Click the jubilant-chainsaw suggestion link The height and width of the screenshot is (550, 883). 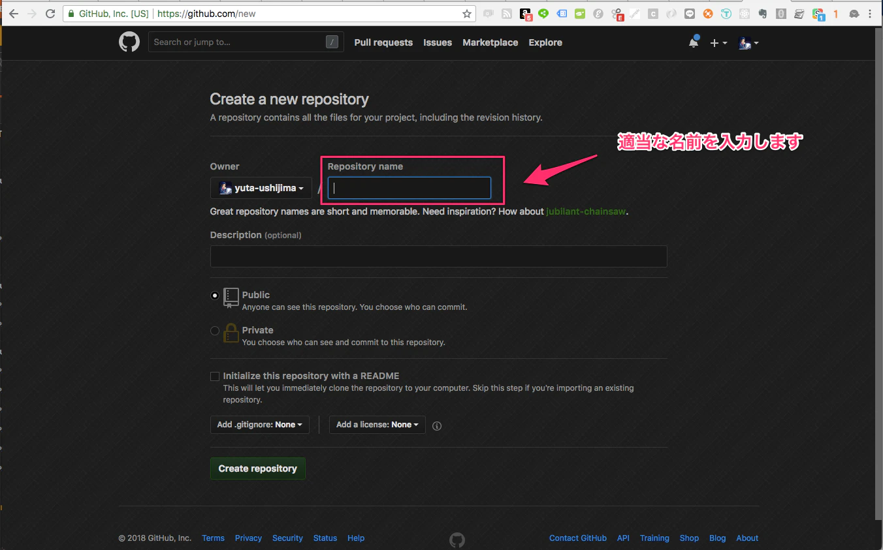pyautogui.click(x=585, y=211)
